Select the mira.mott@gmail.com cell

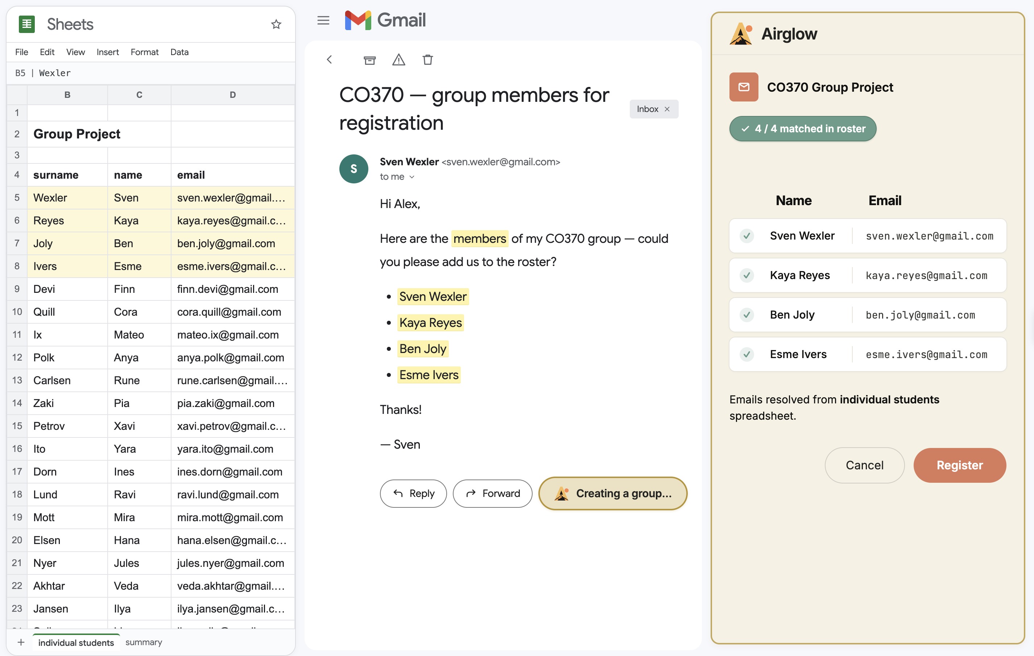[233, 517]
